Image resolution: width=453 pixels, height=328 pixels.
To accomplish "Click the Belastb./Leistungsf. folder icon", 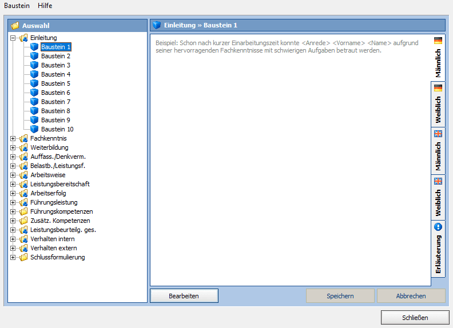I will 23,166.
